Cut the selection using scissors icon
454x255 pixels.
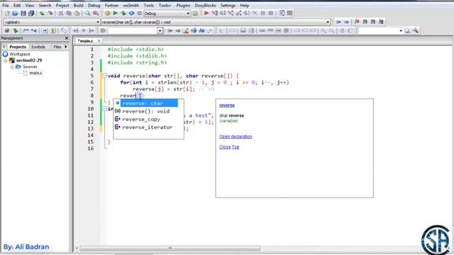61,13
